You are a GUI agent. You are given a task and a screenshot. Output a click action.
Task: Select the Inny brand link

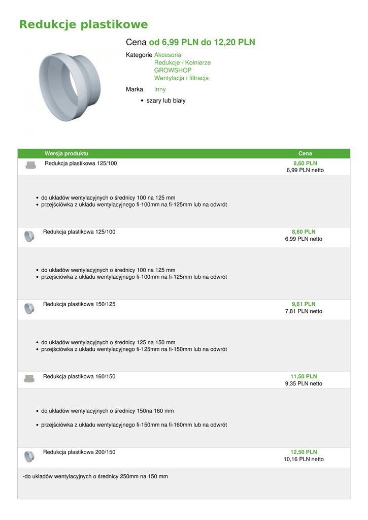[160, 89]
